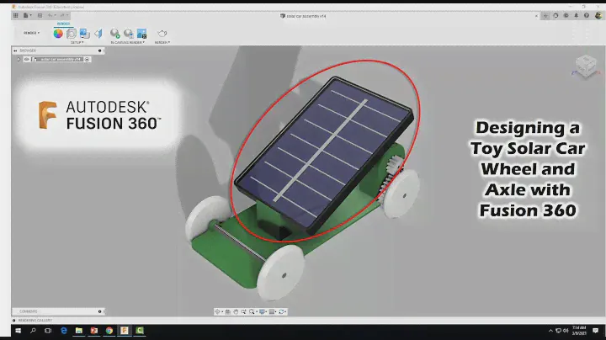
Task: Open the Appearance color wheel tool
Action: 58,34
